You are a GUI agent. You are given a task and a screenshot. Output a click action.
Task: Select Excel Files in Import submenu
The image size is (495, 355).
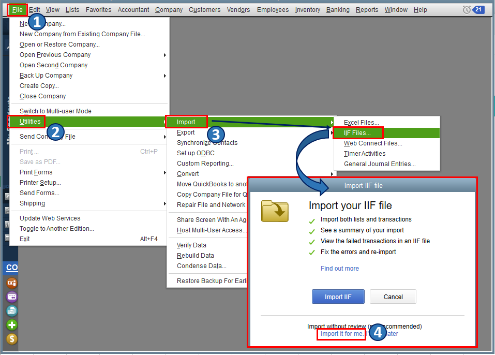[362, 123]
